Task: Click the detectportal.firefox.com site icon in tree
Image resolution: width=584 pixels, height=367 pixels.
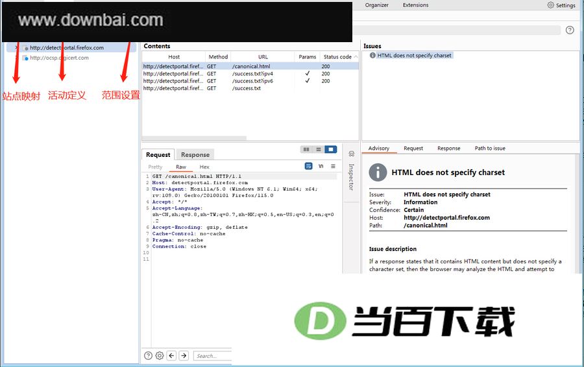Action: pos(25,48)
